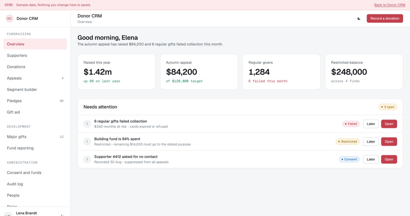Click the alert icon beside Building fund row
Screen dimensions: 410x216
tap(87, 141)
